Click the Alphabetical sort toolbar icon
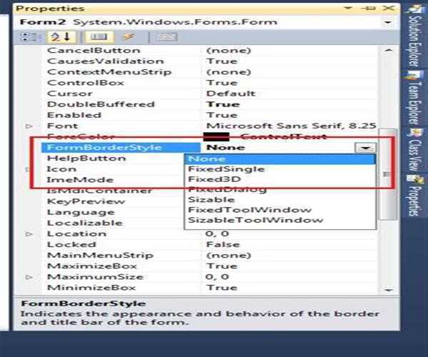 coord(44,37)
